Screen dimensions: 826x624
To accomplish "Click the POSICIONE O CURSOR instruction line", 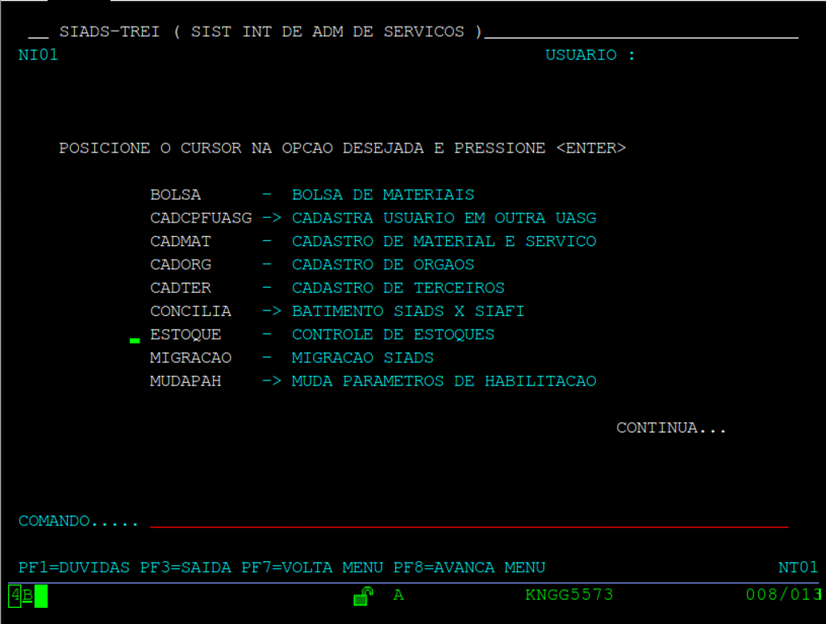I will [342, 148].
